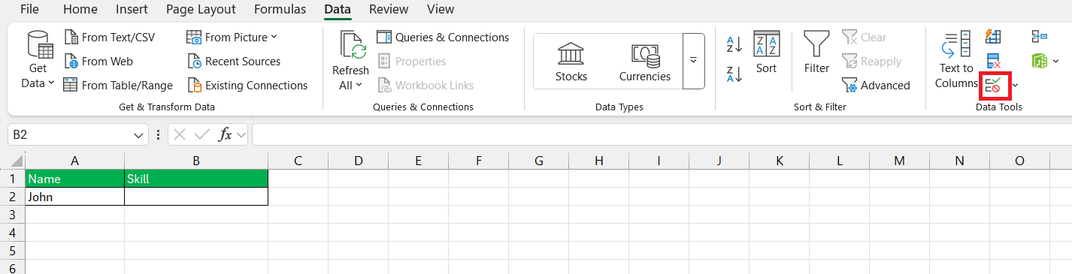1072x274 pixels.
Task: Select column K header
Action: pos(779,161)
